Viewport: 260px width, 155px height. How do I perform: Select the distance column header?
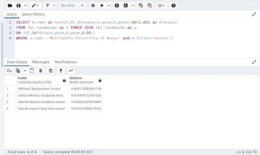point(86,80)
